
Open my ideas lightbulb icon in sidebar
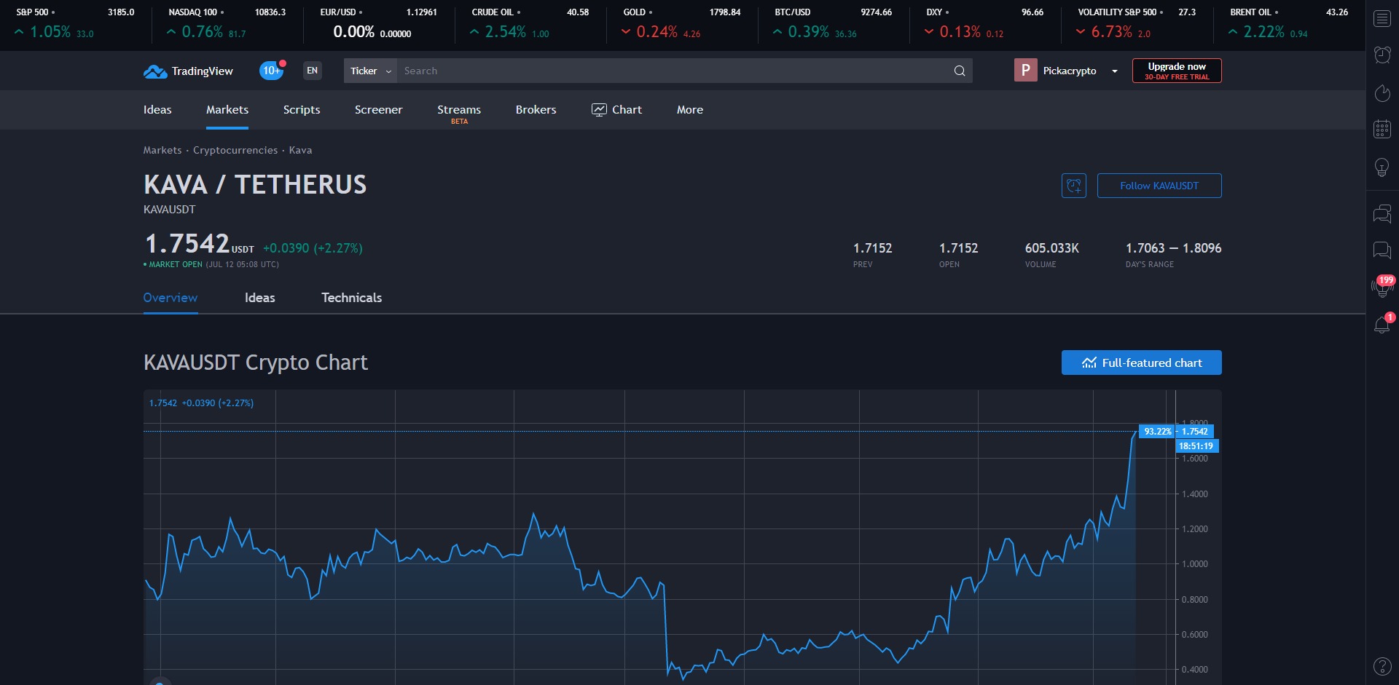pos(1382,167)
